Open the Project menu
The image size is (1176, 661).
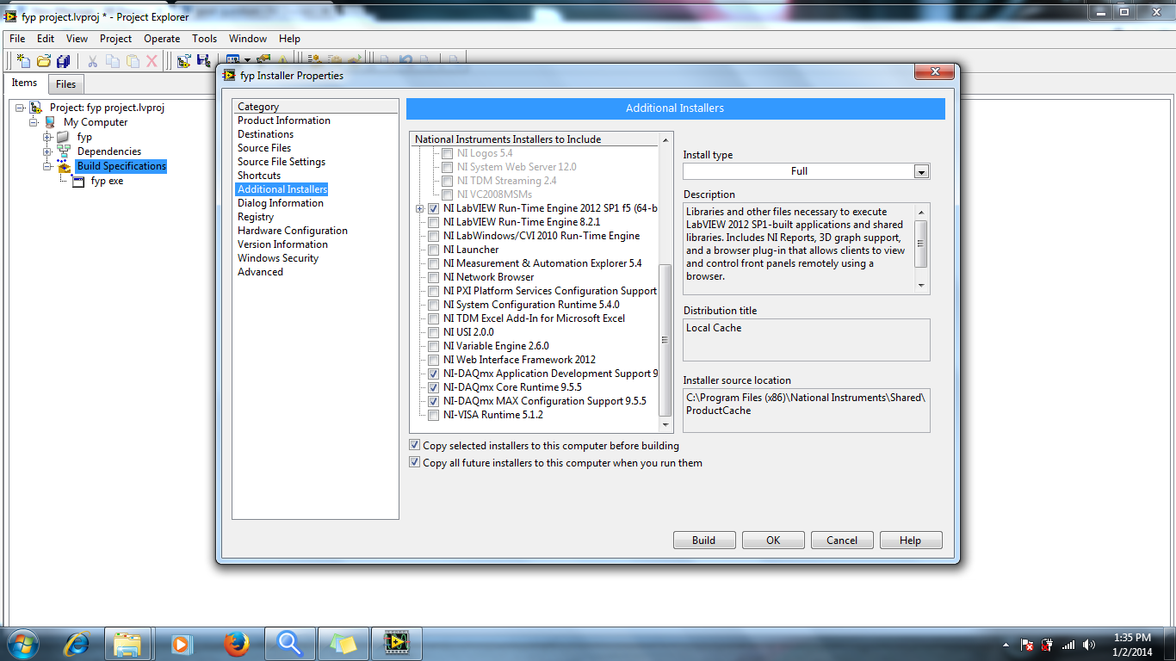tap(115, 39)
